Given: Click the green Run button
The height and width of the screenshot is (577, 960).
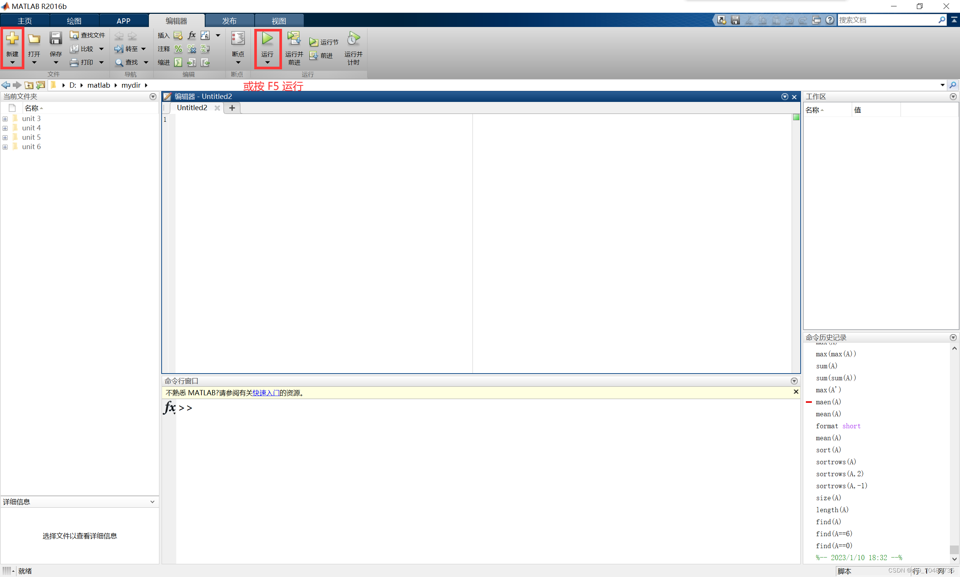Looking at the screenshot, I should tap(267, 39).
